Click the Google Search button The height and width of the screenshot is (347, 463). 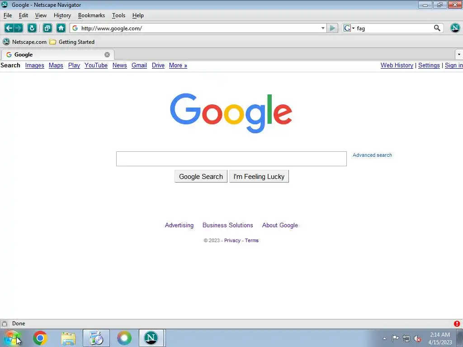pos(201,177)
